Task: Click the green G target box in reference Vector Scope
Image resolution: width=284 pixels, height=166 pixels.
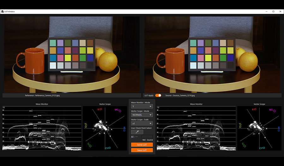Action: point(90,146)
